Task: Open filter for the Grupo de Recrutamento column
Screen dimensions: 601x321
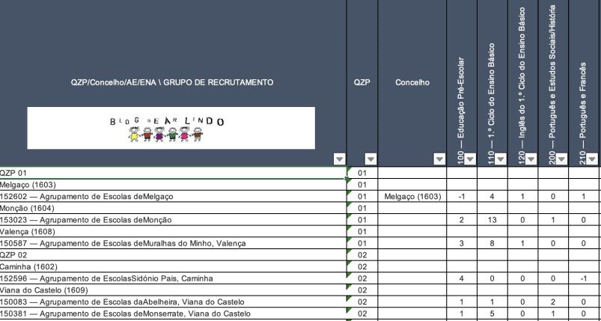Action: tap(339, 159)
